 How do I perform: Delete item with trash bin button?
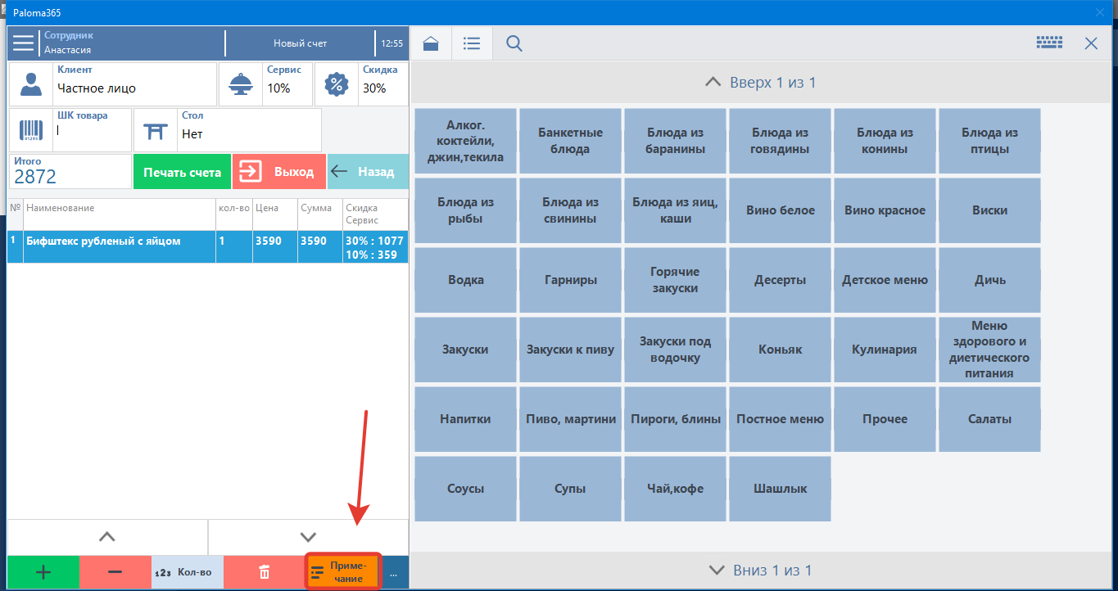click(264, 572)
